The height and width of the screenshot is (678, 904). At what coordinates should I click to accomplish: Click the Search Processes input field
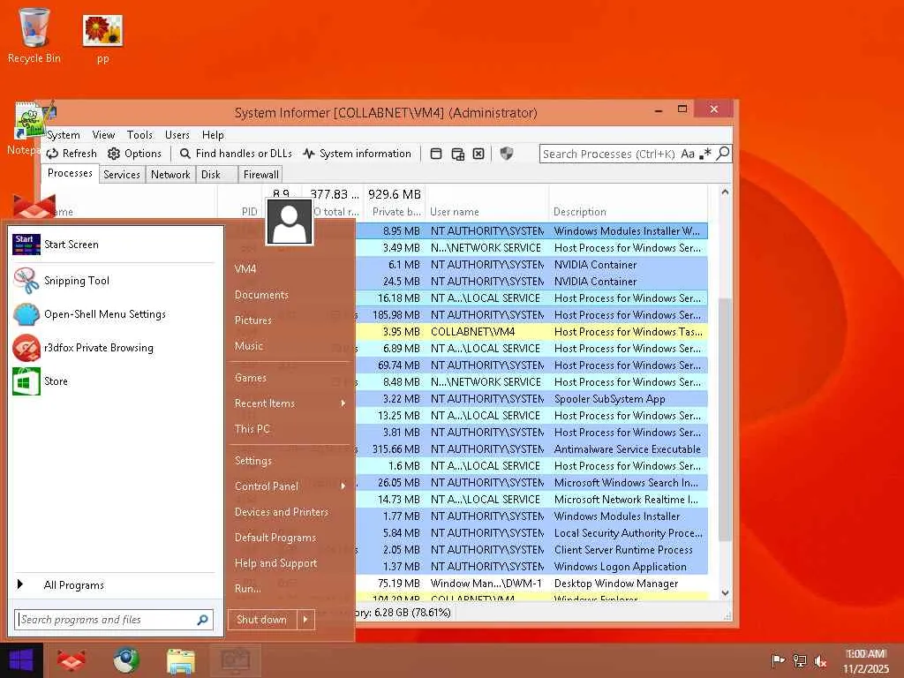click(x=609, y=154)
